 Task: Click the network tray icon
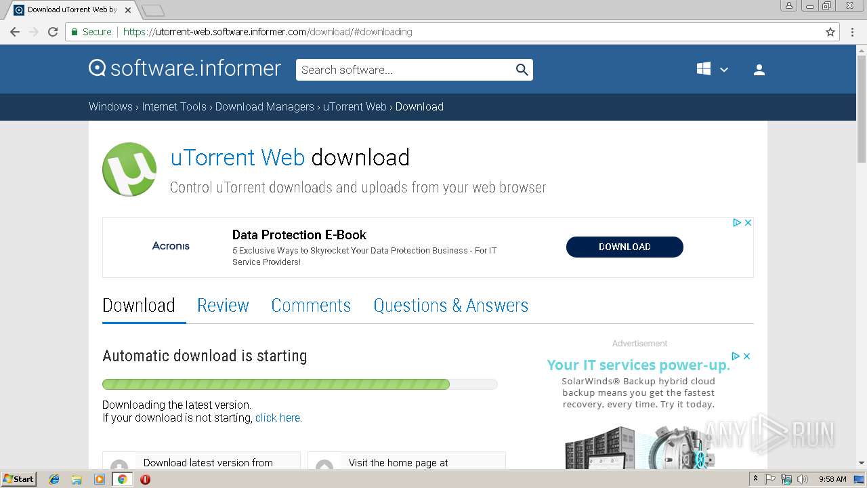786,479
